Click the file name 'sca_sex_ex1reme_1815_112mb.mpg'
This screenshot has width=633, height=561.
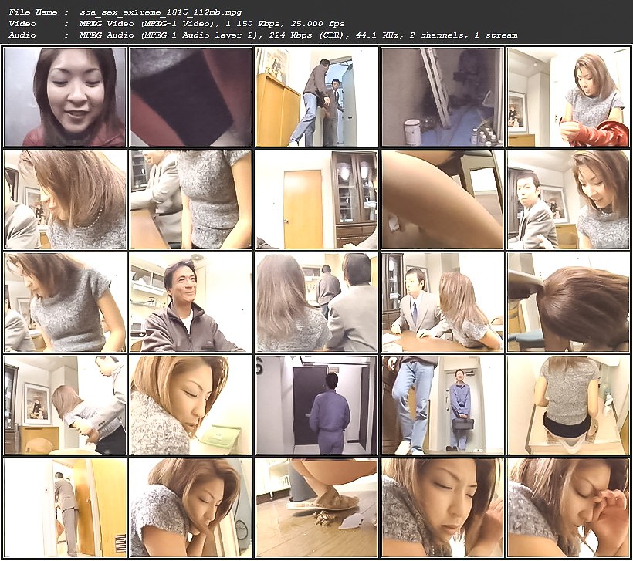pos(161,12)
